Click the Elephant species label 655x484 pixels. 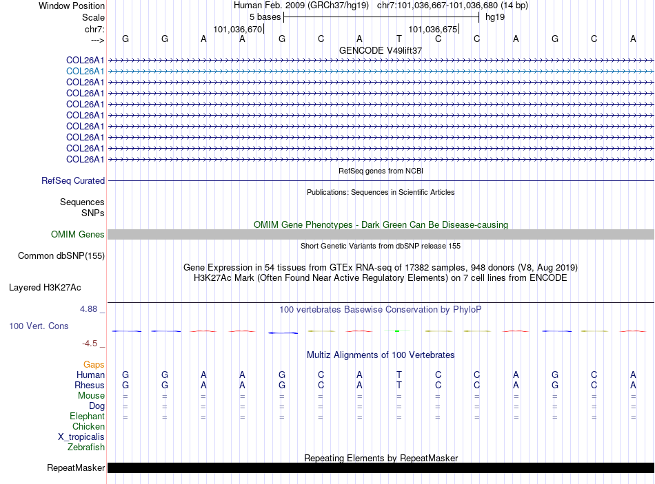point(87,416)
